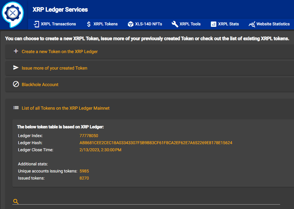Click the paper plane send icon
This screenshot has width=294, height=209.
click(16, 68)
